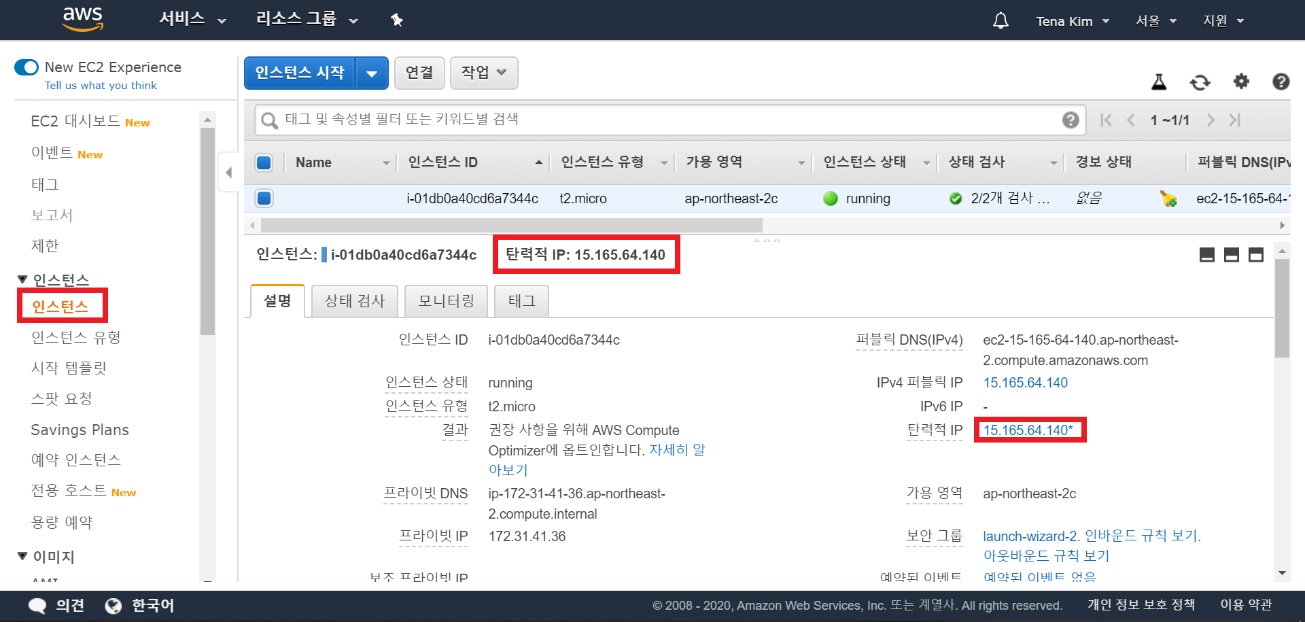Focus the tag and attribute search field

pyautogui.click(x=669, y=120)
